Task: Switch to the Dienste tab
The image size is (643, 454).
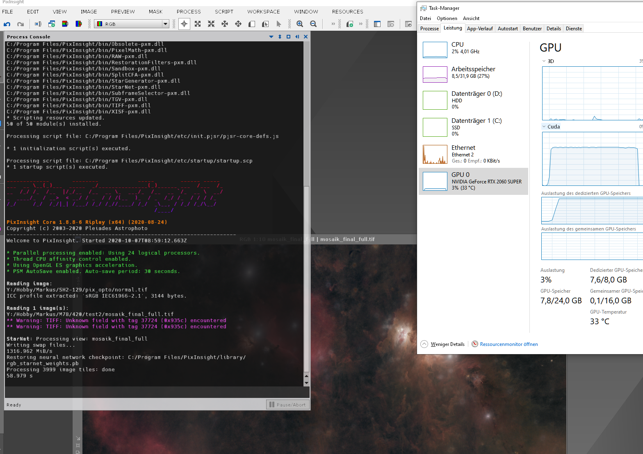Action: (574, 29)
